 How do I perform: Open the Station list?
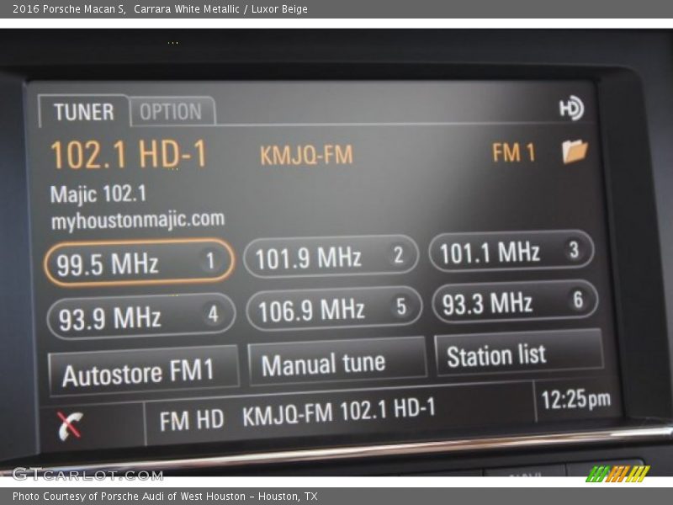[519, 353]
